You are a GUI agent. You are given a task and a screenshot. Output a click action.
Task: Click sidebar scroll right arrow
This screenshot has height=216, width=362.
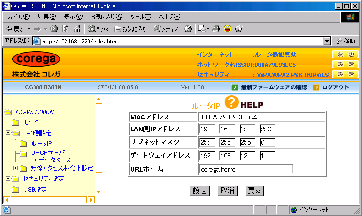click(x=91, y=200)
